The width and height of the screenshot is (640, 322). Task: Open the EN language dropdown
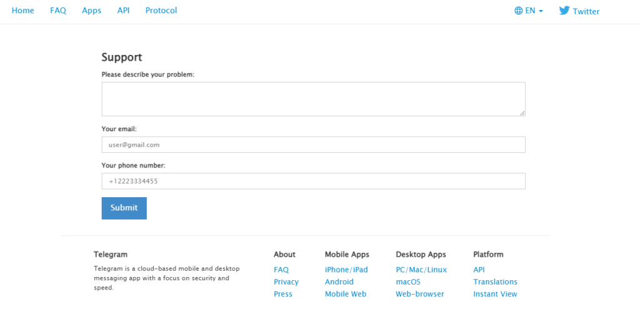(x=529, y=11)
